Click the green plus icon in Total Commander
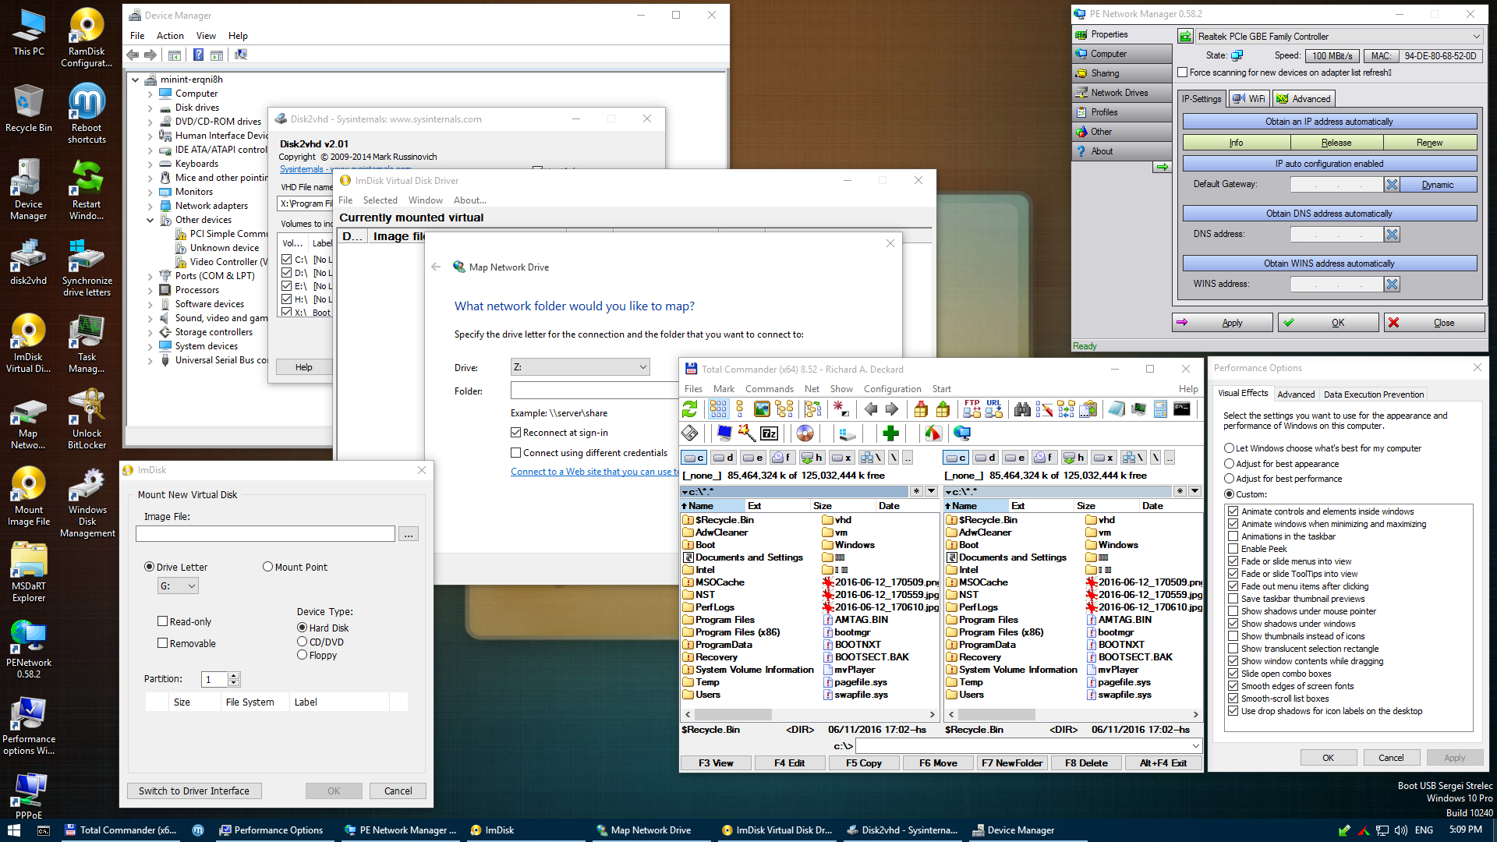Viewport: 1497px width, 842px height. [x=890, y=433]
